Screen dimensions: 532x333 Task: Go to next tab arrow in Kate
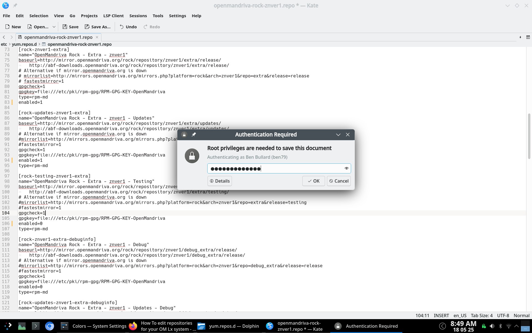coord(11,37)
